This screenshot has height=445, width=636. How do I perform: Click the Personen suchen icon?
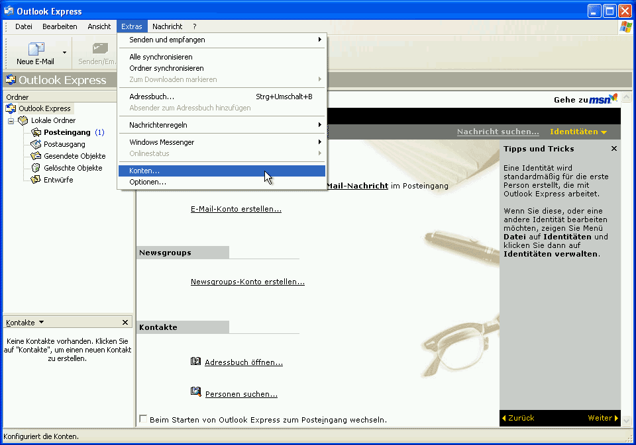pyautogui.click(x=195, y=391)
